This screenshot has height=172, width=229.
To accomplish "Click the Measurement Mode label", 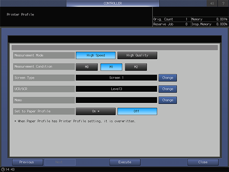I will (44, 55).
